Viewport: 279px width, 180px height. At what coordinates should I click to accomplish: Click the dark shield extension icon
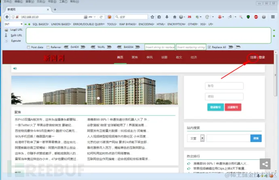coord(248,17)
